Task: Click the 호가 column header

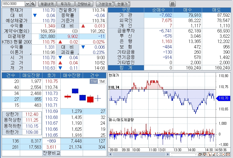Action: click(51, 75)
